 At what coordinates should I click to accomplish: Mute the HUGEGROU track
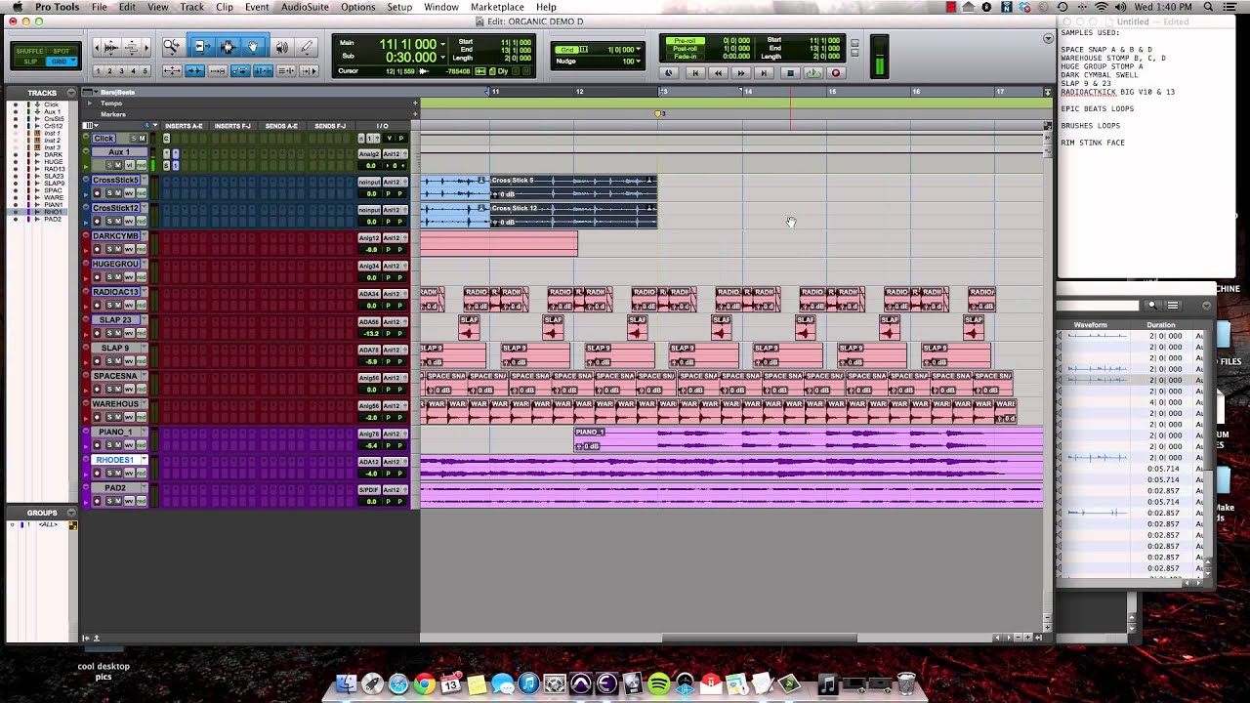[x=119, y=277]
